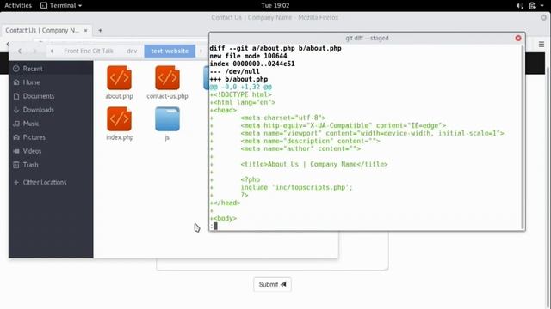Image resolution: width=551 pixels, height=309 pixels.
Task: Open Pictures in the sidebar
Action: [51, 137]
